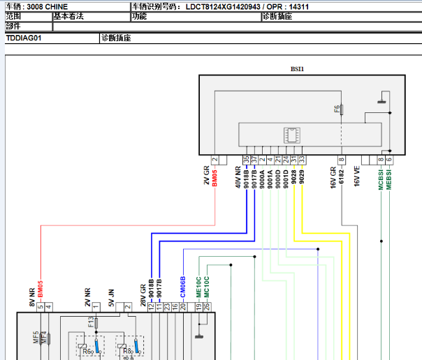Select yellow wire label 9028

tap(294, 177)
